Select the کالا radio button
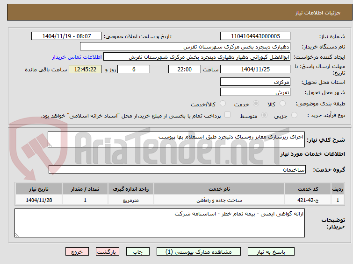The image size is (353, 264). pos(282,104)
